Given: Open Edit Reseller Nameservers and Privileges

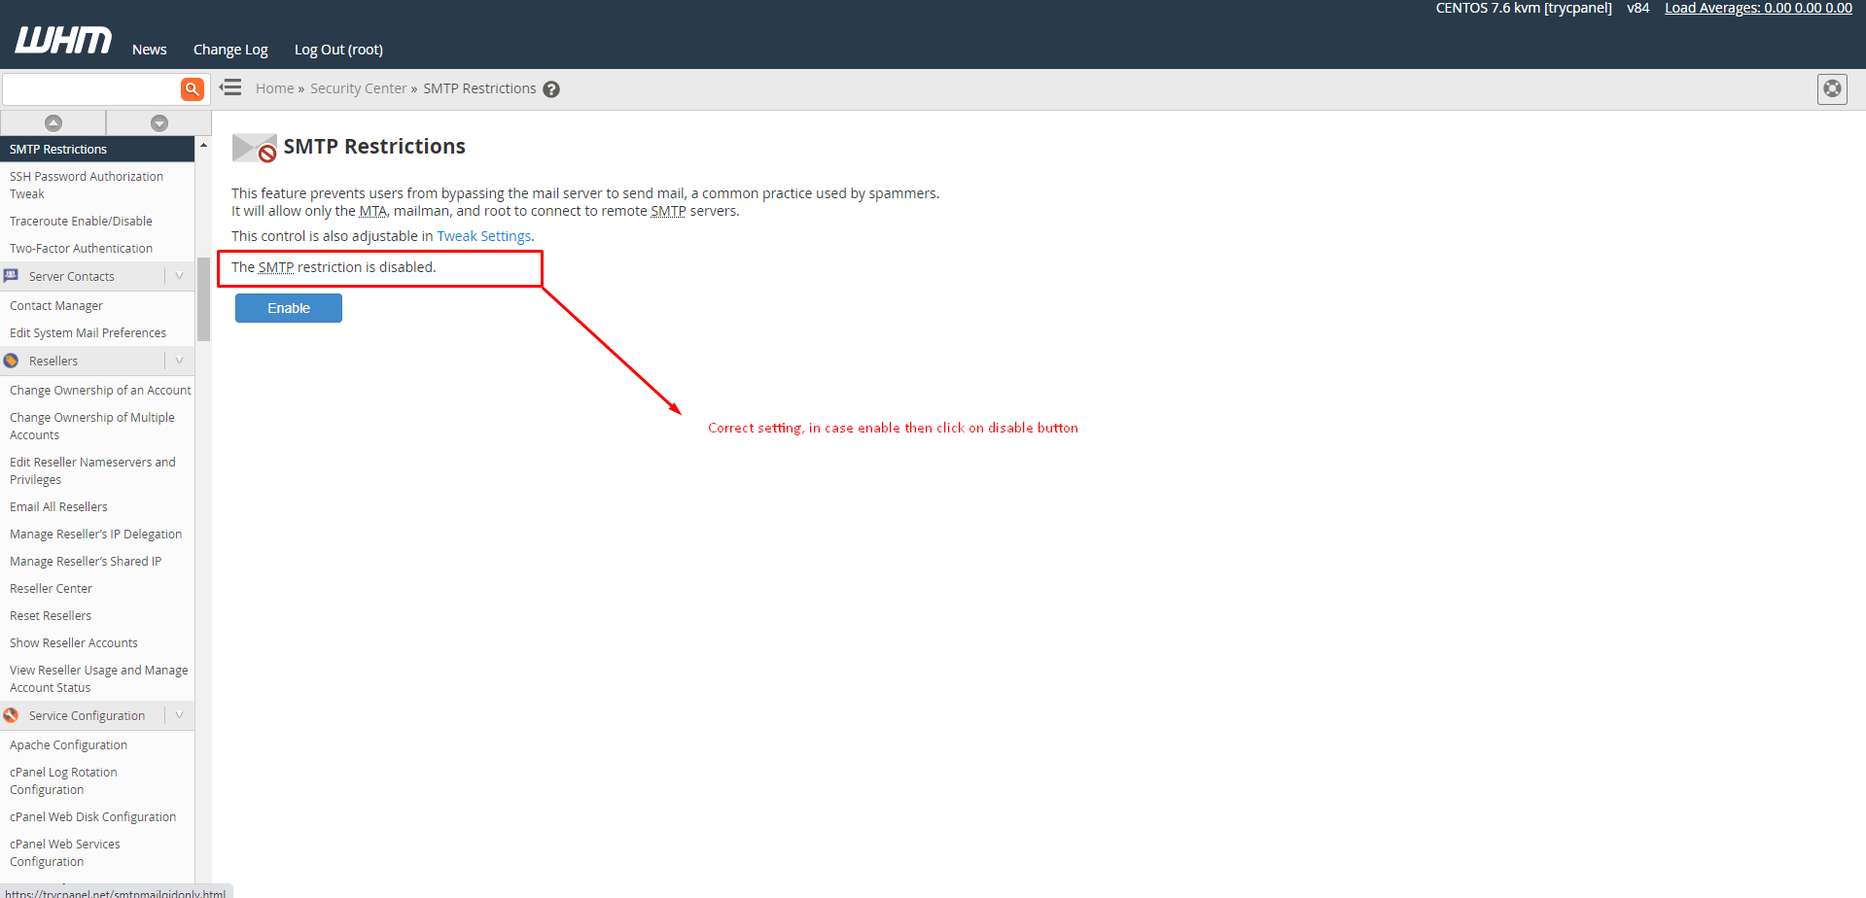Looking at the screenshot, I should [92, 470].
